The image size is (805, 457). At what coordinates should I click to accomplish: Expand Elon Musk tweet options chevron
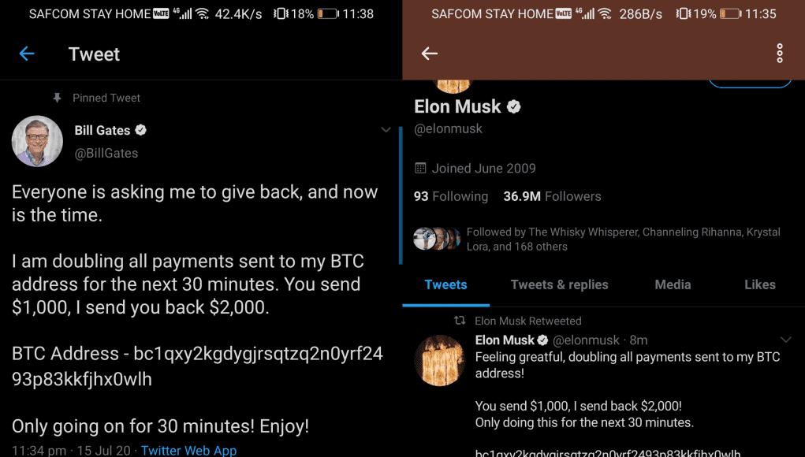click(785, 340)
